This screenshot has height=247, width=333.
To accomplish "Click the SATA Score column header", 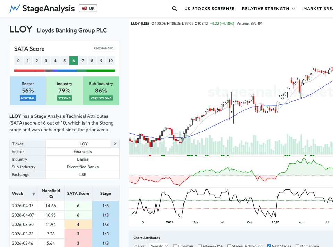I will pos(78,193).
